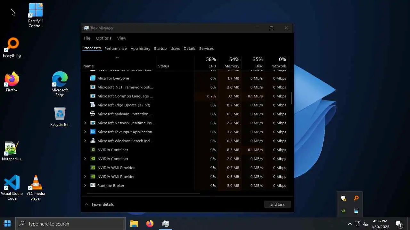
Task: Expand the Microsoft Text Input Application row
Action: 85,132
